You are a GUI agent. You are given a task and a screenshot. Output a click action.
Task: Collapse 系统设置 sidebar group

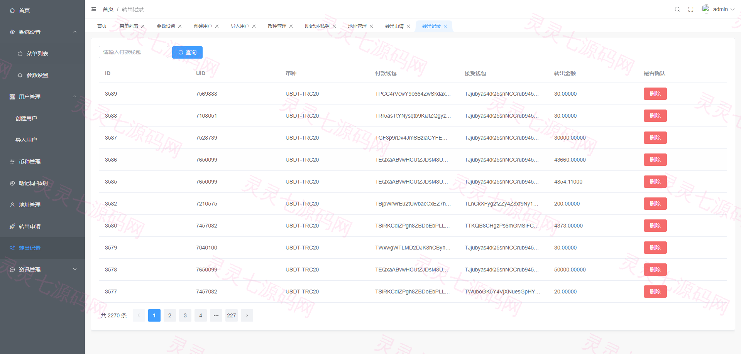click(x=42, y=32)
